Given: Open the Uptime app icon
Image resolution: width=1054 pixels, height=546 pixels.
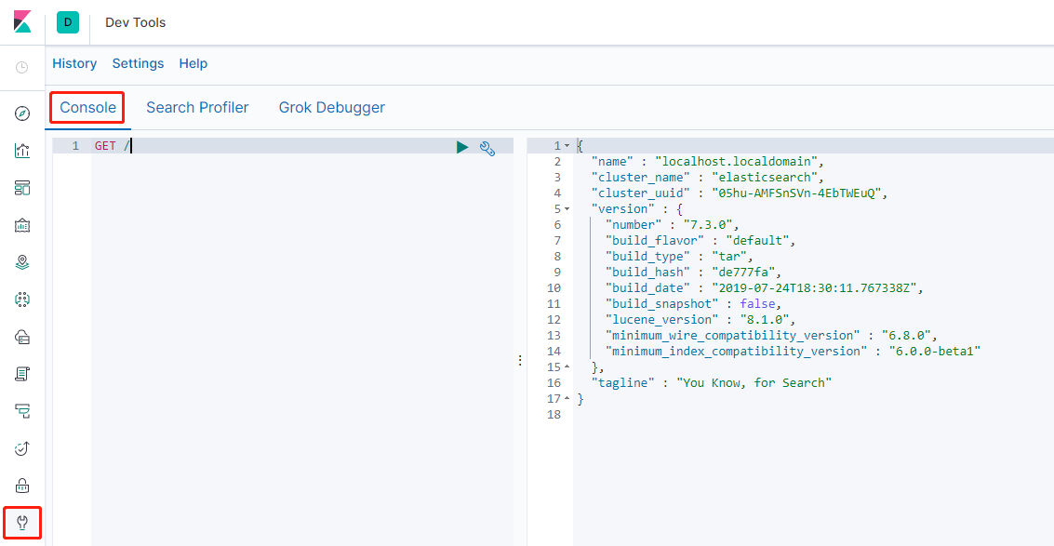Looking at the screenshot, I should 22,448.
